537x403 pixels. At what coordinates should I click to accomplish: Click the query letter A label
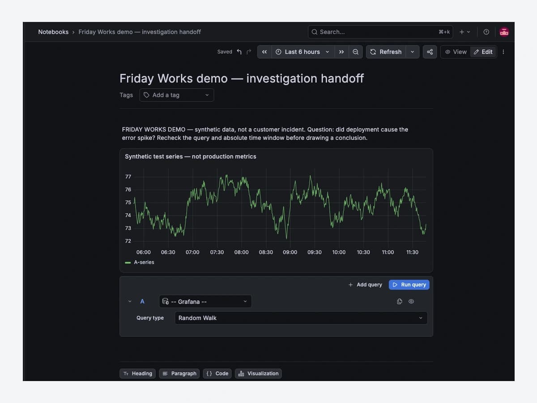click(x=142, y=301)
